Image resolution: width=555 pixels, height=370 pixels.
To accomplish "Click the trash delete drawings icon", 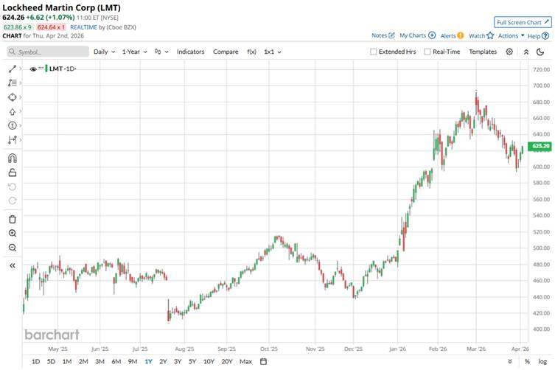I will point(13,219).
